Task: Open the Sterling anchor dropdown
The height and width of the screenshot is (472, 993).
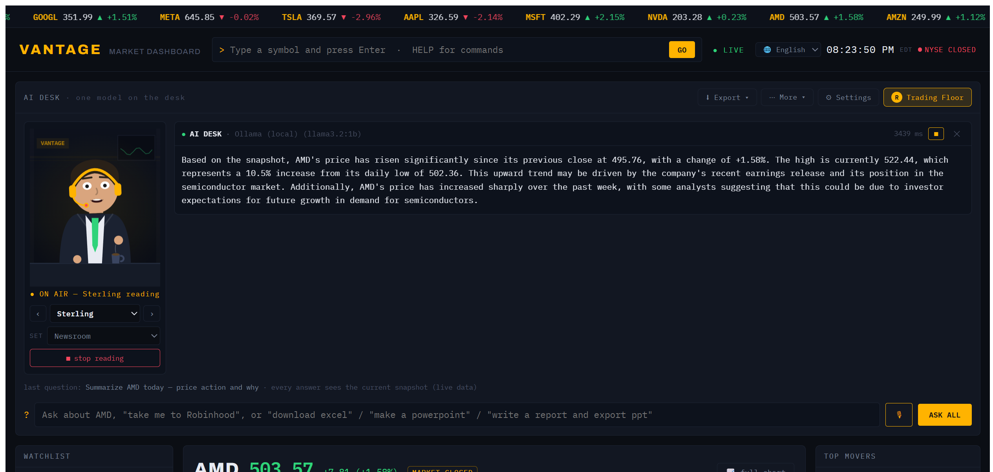Action: tap(95, 314)
